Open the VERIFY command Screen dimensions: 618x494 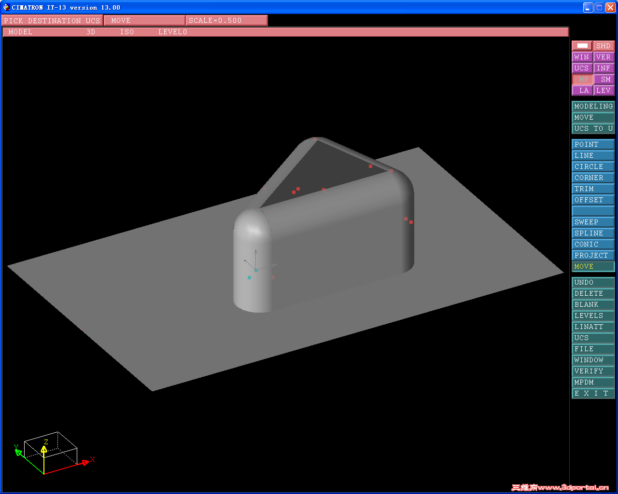(593, 371)
